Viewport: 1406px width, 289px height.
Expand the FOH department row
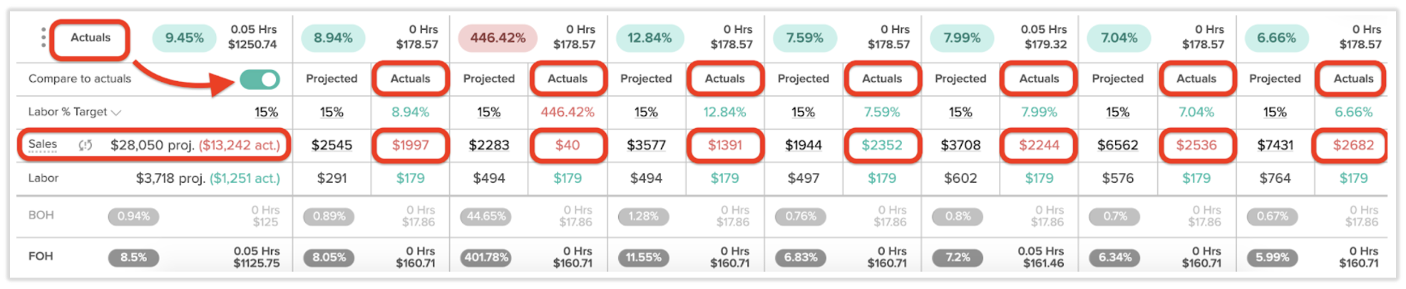click(41, 256)
